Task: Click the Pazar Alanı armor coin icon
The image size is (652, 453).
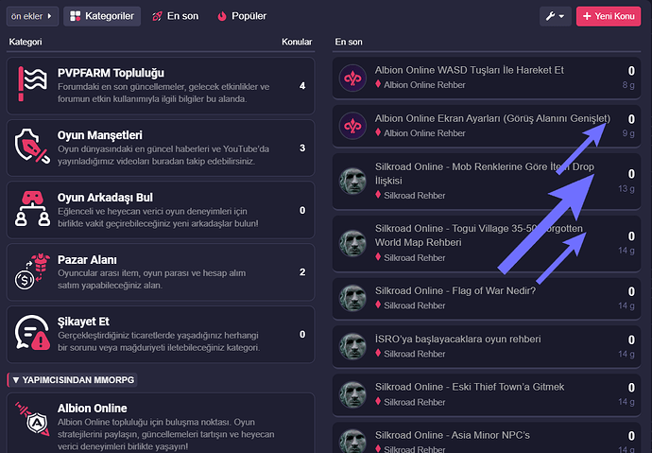Action: click(32, 271)
